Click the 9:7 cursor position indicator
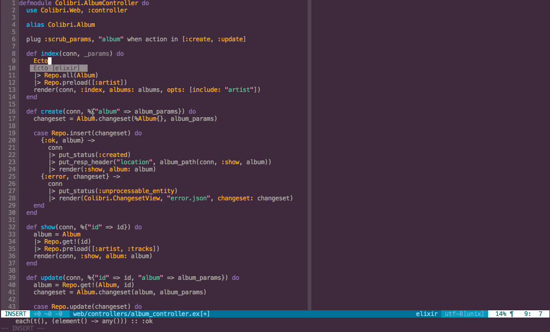550x332 pixels. tap(532, 313)
